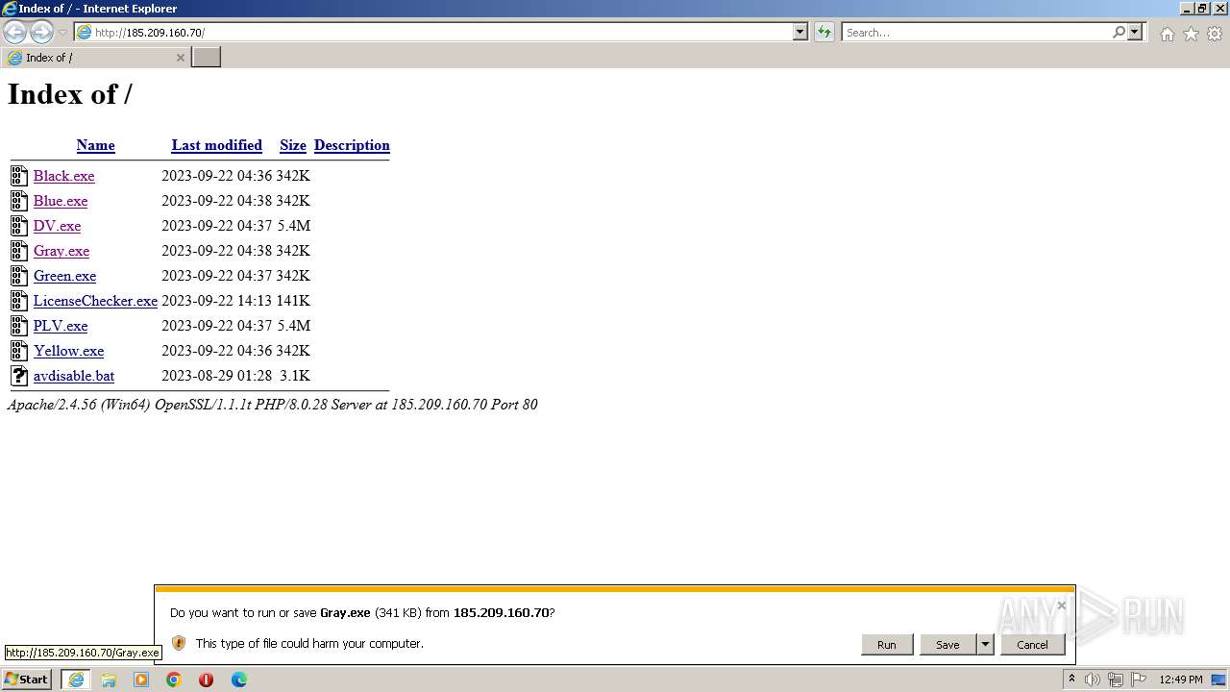Launch Microsoft Edge from the taskbar
Viewport: 1230px width, 692px height.
[238, 680]
